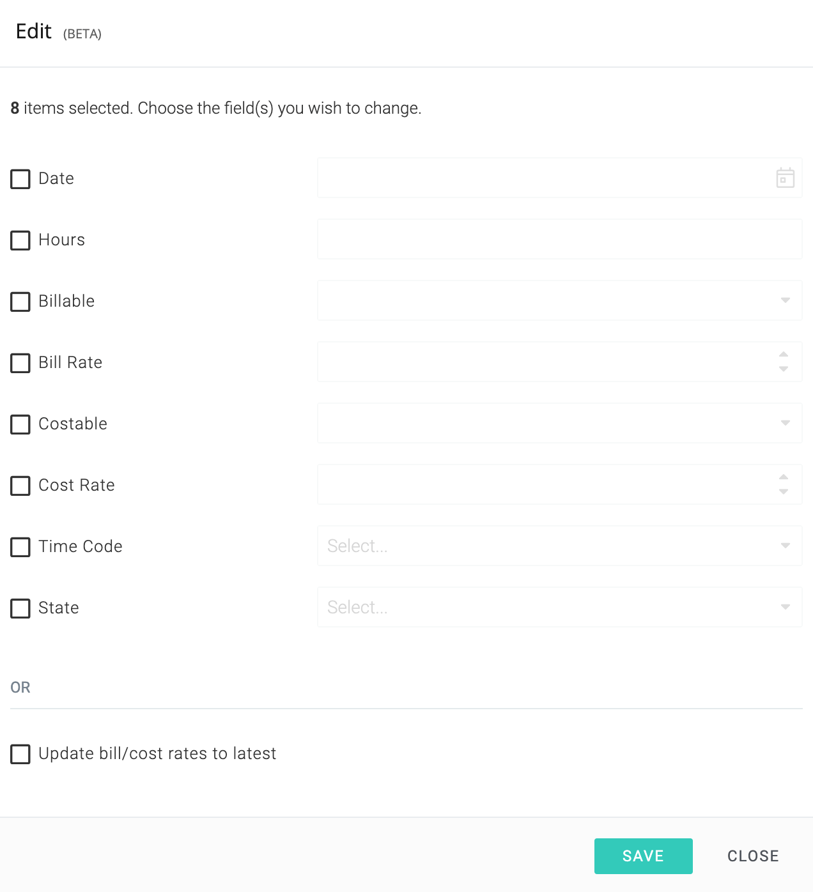Decrease Cost Rate with down arrow
Screen dimensions: 813x892
click(784, 492)
